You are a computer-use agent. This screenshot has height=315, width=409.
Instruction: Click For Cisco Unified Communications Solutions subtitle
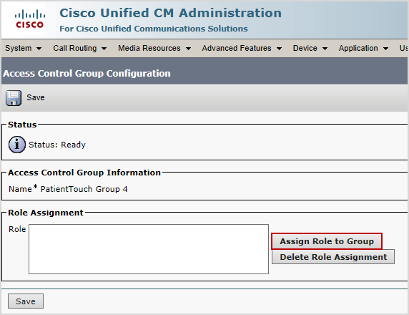click(154, 29)
